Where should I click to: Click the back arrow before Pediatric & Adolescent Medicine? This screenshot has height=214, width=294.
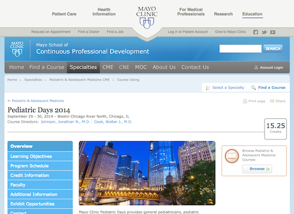9,101
